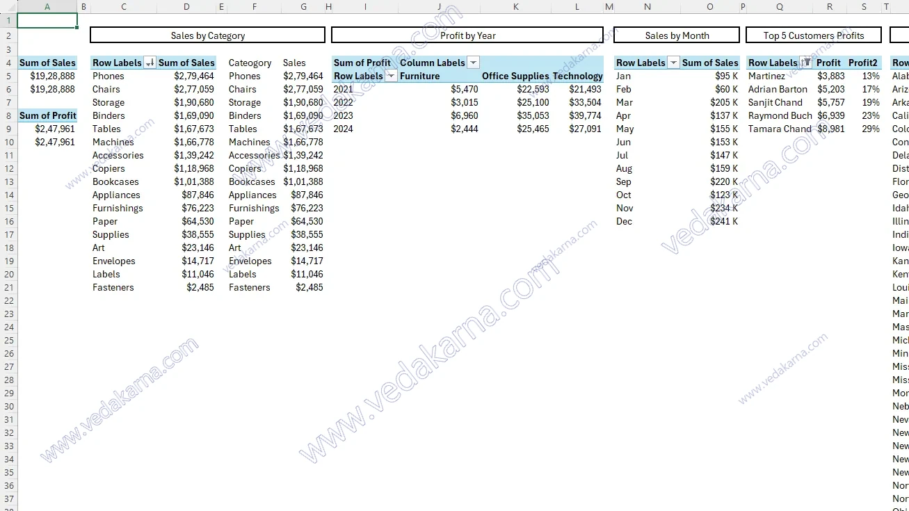Click the $8,981 profit value
The height and width of the screenshot is (511, 909).
pyautogui.click(x=830, y=129)
